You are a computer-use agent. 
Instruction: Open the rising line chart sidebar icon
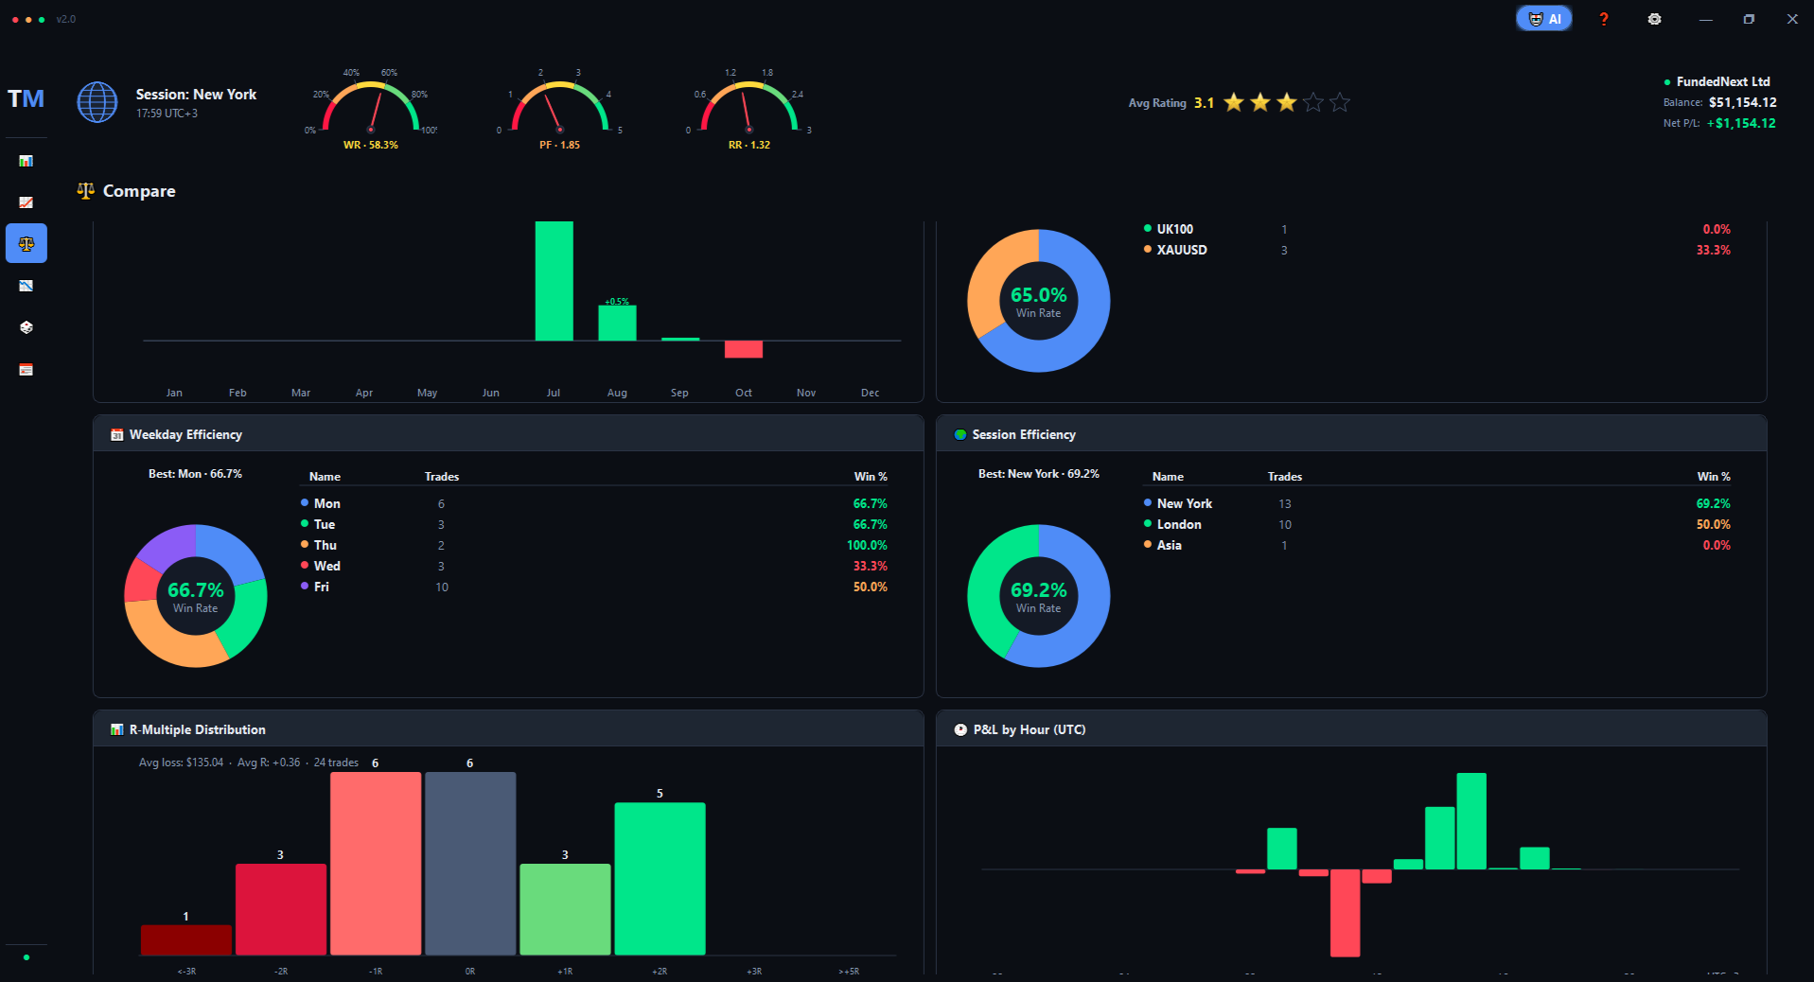pyautogui.click(x=26, y=202)
